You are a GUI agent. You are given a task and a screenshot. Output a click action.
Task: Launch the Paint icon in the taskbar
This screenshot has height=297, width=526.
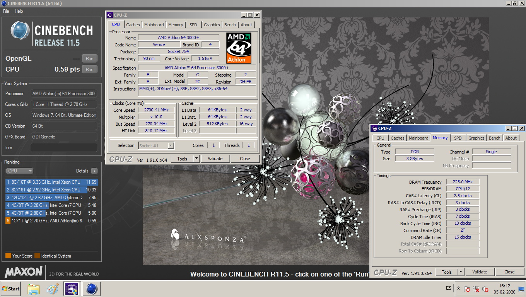[53, 289]
